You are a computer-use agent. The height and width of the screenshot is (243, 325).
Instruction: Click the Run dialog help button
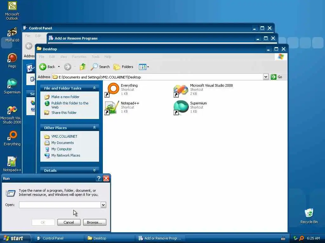click(x=99, y=178)
